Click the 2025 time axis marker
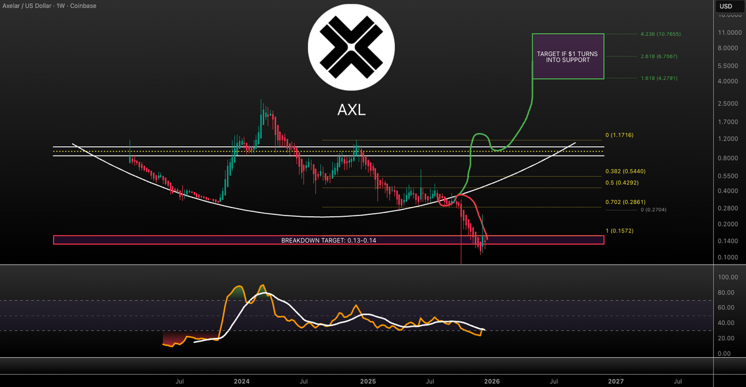Viewport: 746px width, 387px height. (x=367, y=381)
